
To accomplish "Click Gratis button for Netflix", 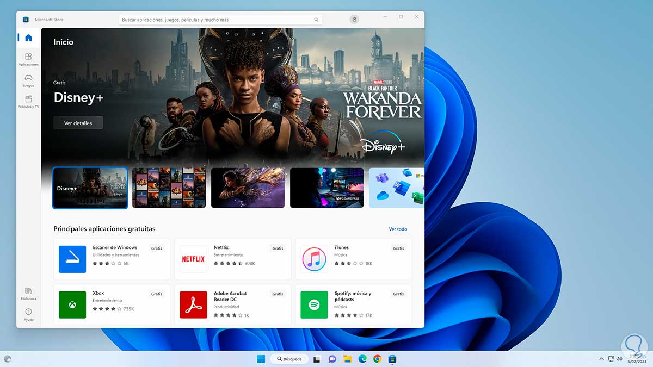I will [x=278, y=248].
